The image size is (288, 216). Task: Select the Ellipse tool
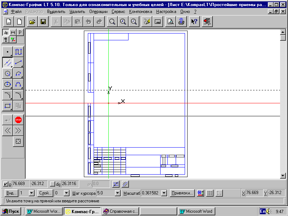click(x=7, y=84)
